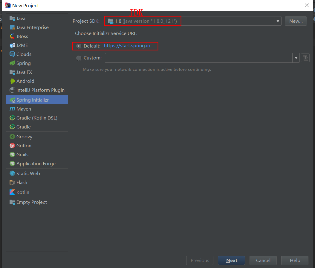
Task: Click the Clouds icon
Action: [12, 54]
